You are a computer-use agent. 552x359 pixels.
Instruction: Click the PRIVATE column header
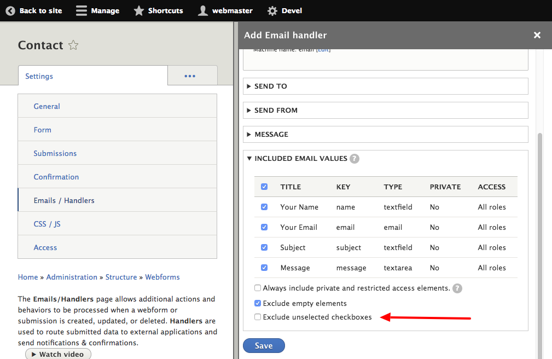(x=445, y=187)
